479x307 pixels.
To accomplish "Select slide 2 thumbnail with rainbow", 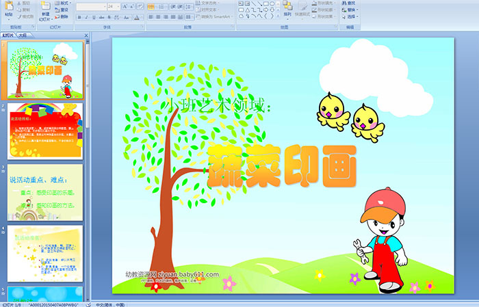I will pyautogui.click(x=45, y=131).
